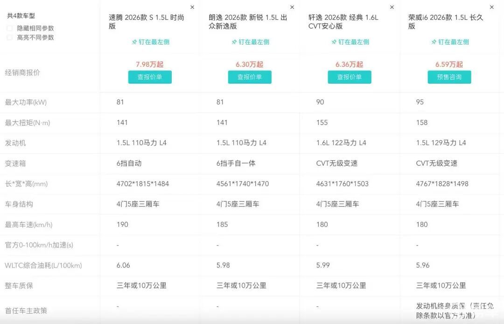Enable 隐藏相同参数 checkbox
The height and width of the screenshot is (324, 504).
click(10, 28)
